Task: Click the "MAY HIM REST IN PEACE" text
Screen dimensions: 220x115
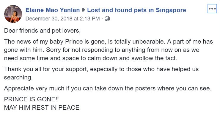Action: coord(42,108)
